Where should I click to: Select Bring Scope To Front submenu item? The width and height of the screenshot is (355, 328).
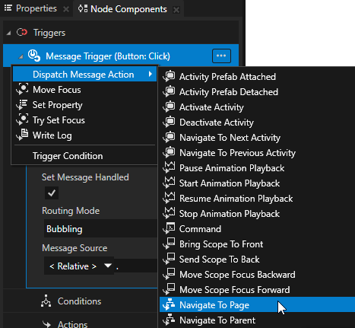[257, 244]
